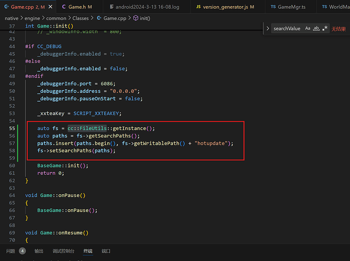This screenshot has width=350, height=261.
Task: Open android2024-3-13 16-08.log tab
Action: [x=147, y=7]
